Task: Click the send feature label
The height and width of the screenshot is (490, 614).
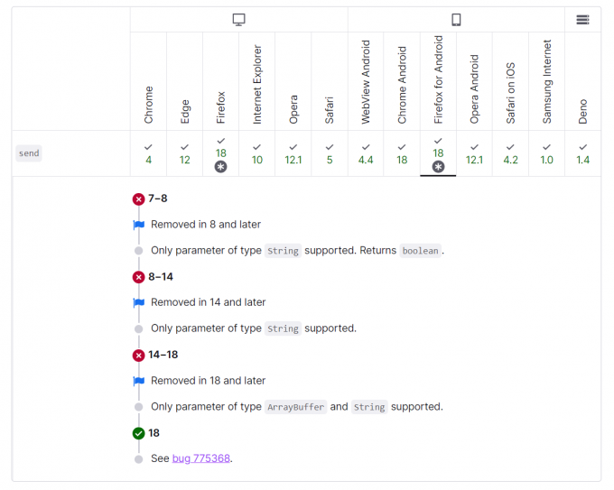Action: 29,153
